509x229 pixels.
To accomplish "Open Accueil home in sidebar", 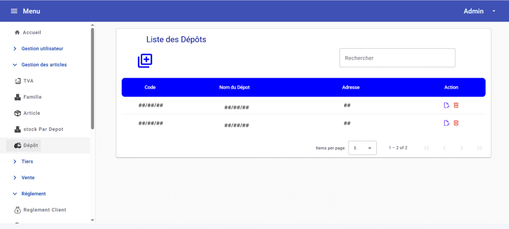I will click(x=32, y=33).
